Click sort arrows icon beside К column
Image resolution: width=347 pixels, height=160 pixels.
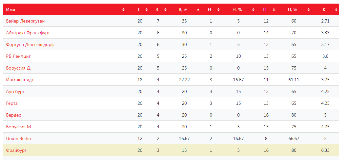336,10
